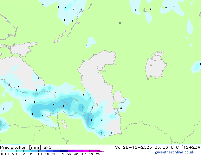201x155 pixels.
Task: Open the weatheronline.co.uk copyright link
Action: [x=174, y=152]
